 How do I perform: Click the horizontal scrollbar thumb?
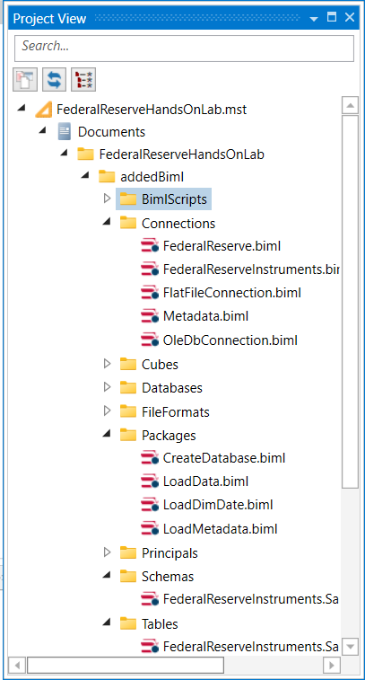click(126, 665)
